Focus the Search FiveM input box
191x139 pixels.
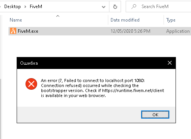click(159, 7)
